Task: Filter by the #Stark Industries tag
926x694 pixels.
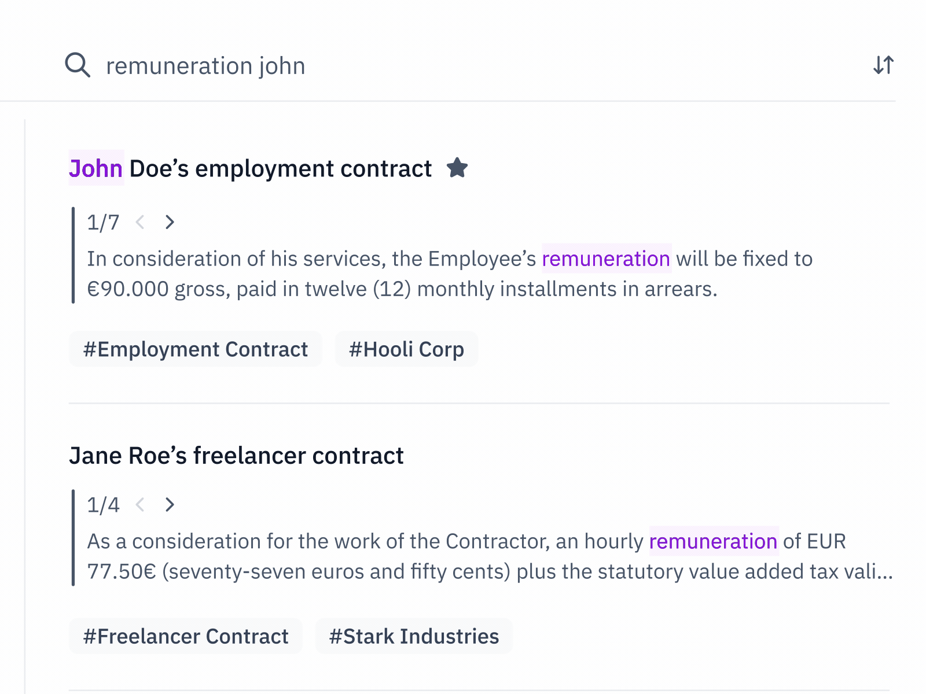Action: pyautogui.click(x=414, y=636)
